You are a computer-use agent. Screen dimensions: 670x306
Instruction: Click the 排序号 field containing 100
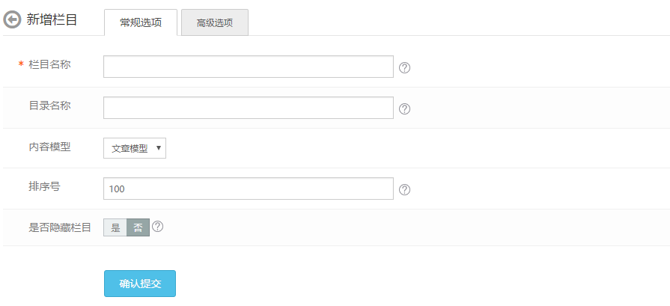(249, 189)
